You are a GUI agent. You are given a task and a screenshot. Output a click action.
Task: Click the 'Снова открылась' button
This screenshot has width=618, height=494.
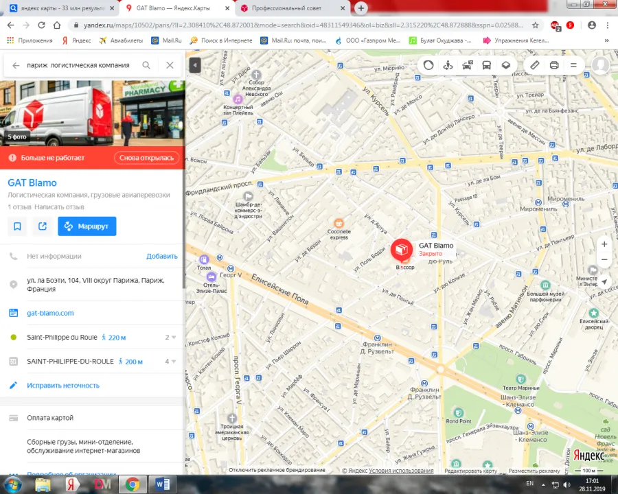click(x=147, y=158)
